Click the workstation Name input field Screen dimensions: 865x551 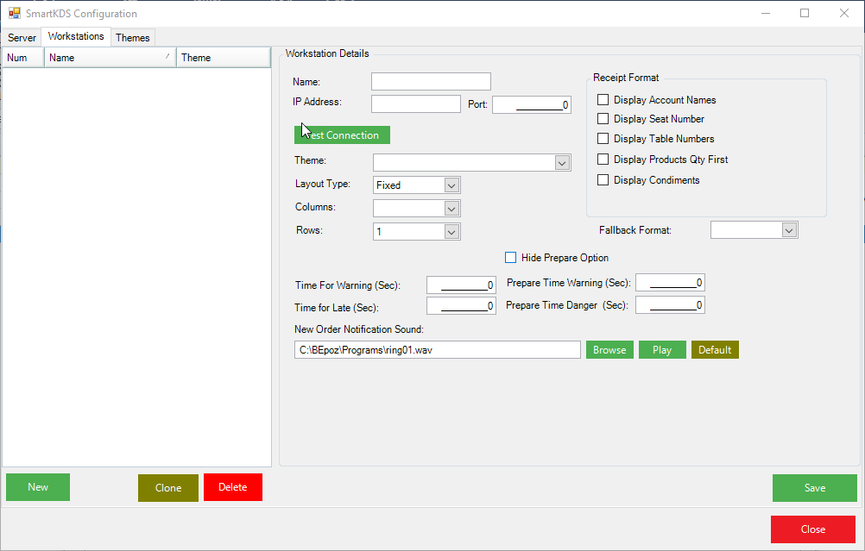[x=431, y=82]
